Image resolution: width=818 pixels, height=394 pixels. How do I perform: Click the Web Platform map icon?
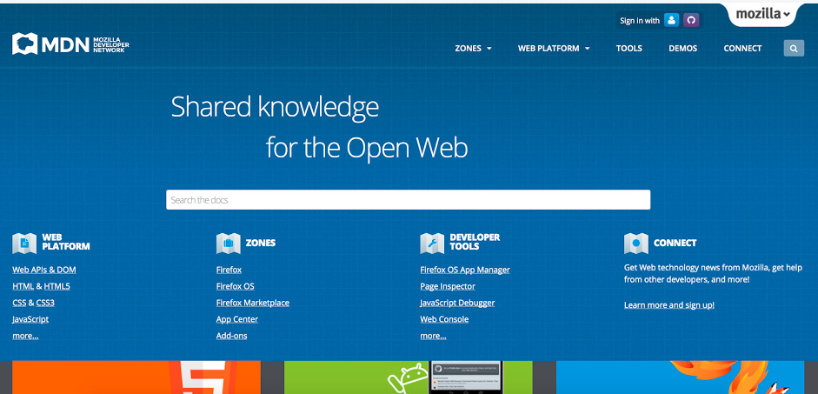[x=24, y=244]
